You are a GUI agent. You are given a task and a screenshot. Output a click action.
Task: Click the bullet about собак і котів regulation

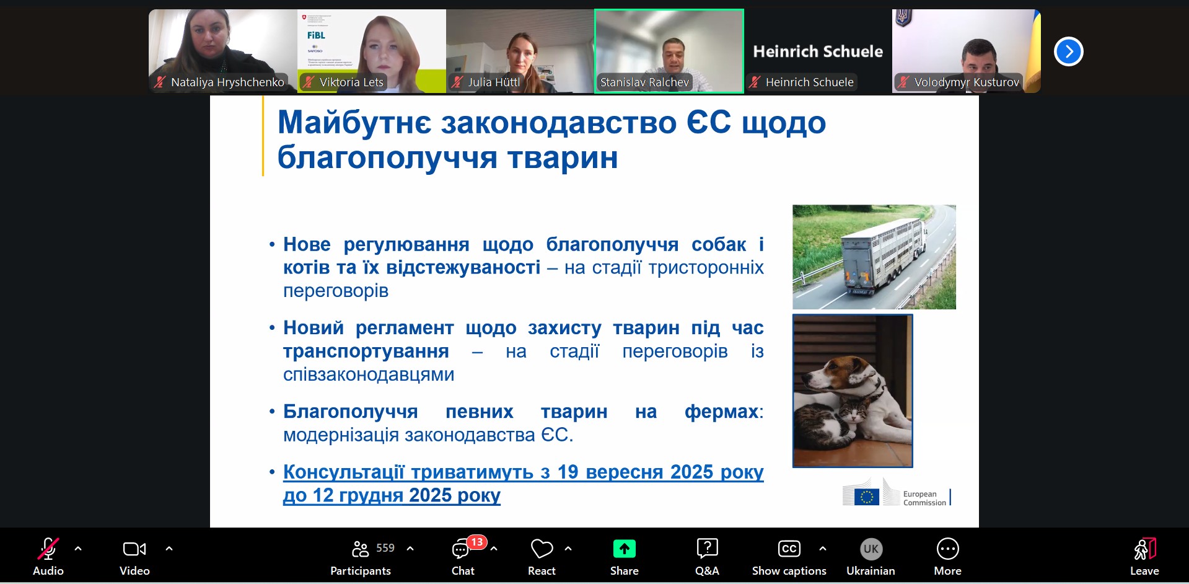(x=524, y=267)
